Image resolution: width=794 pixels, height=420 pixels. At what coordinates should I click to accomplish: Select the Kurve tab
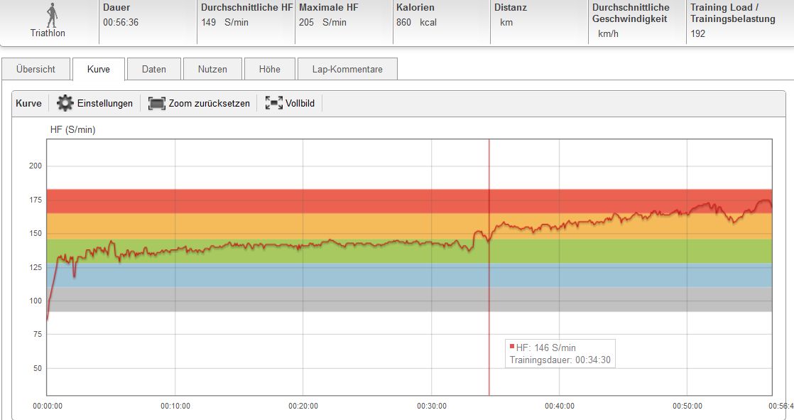99,69
